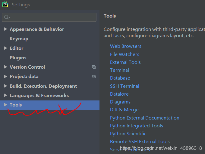Click the PyCharm logo icon in title bar
205x154 pixels.
[5, 5]
